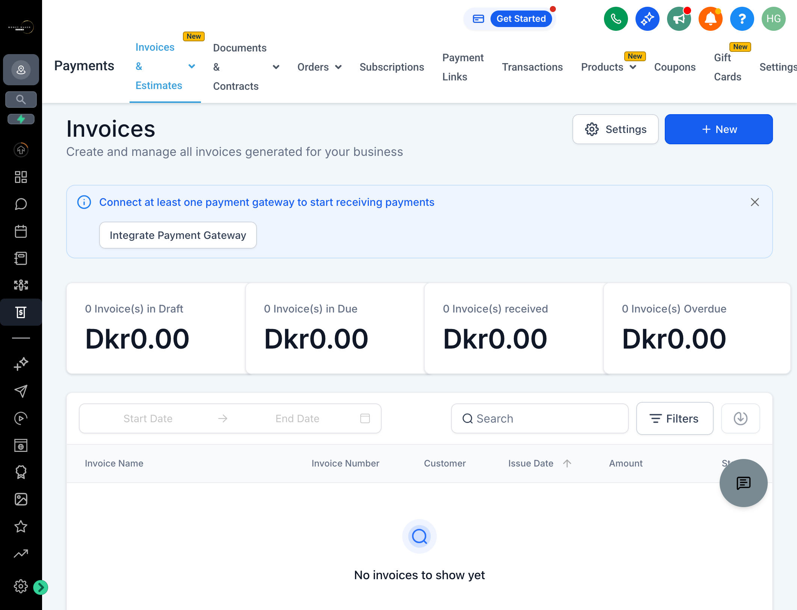
Task: Open the Gift Cards tab
Action: click(x=728, y=67)
